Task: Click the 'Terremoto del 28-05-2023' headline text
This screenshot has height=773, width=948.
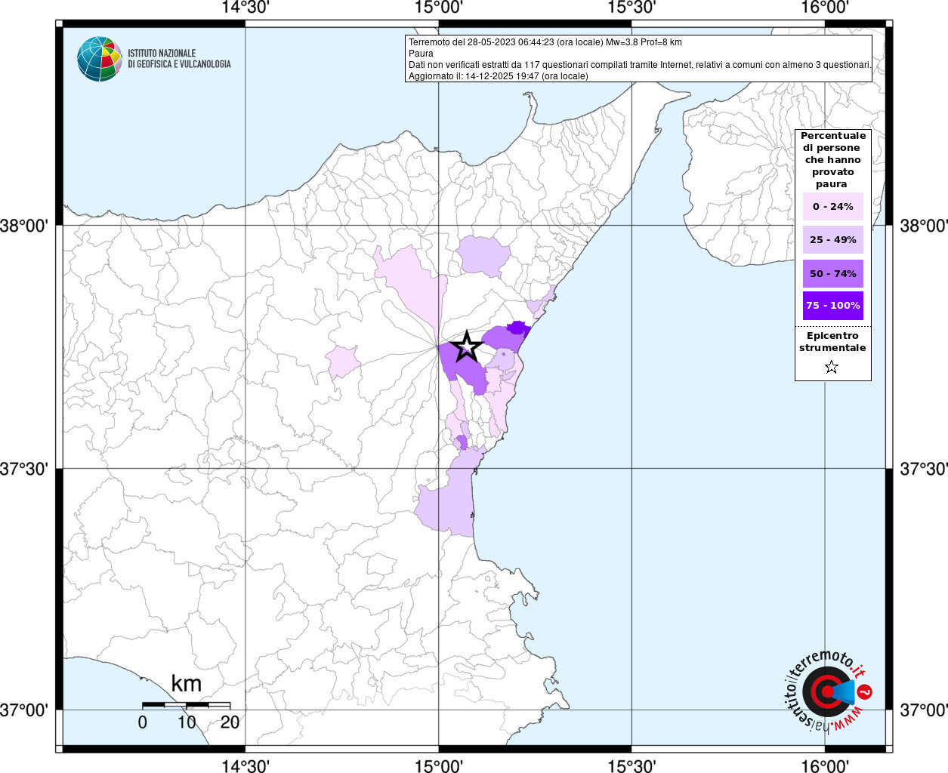Action: pos(545,42)
